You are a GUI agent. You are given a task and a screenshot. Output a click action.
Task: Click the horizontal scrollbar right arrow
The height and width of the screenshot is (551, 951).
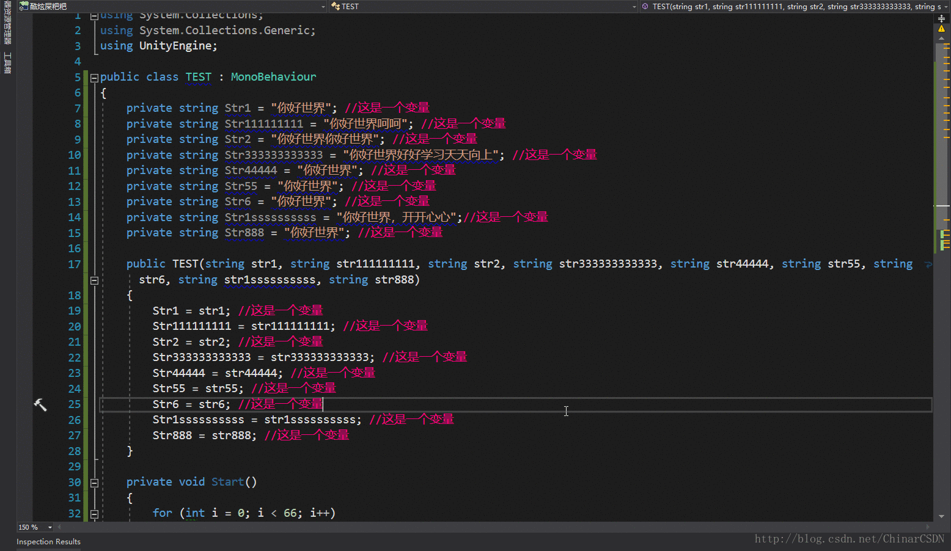click(928, 527)
